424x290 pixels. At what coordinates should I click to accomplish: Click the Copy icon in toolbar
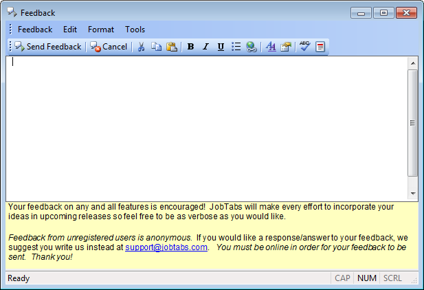156,47
